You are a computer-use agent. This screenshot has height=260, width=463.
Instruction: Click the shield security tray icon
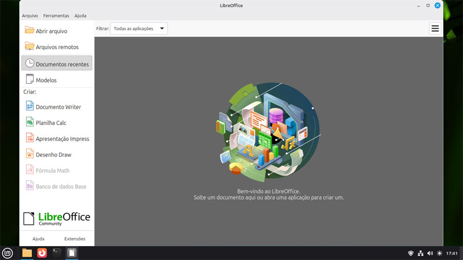point(411,253)
